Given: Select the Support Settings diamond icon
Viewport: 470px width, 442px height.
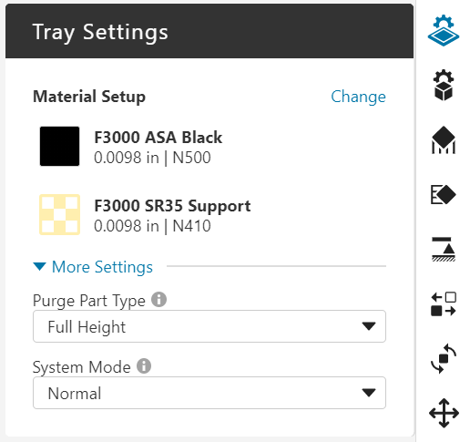Looking at the screenshot, I should pos(444,140).
